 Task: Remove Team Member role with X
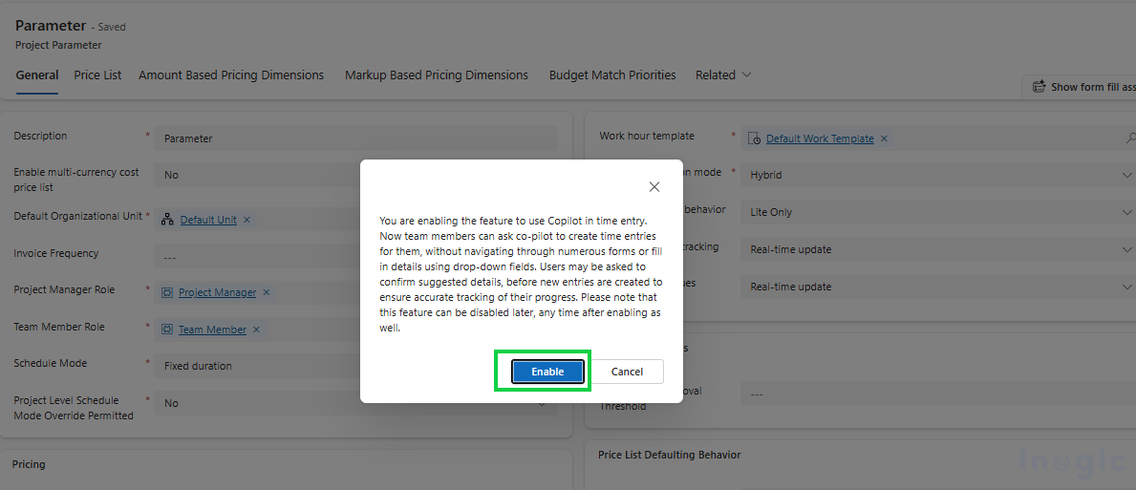(x=256, y=330)
